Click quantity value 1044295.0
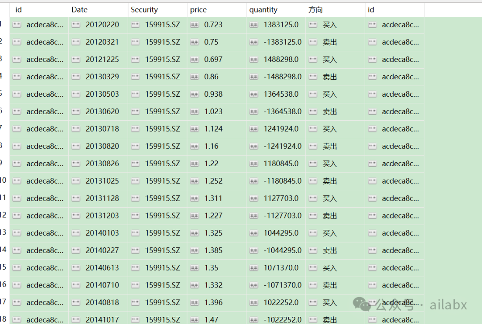 281,233
